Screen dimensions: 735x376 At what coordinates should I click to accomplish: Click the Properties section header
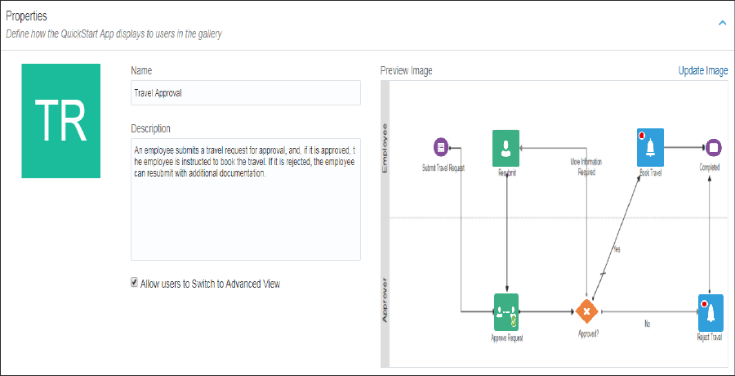(x=27, y=16)
